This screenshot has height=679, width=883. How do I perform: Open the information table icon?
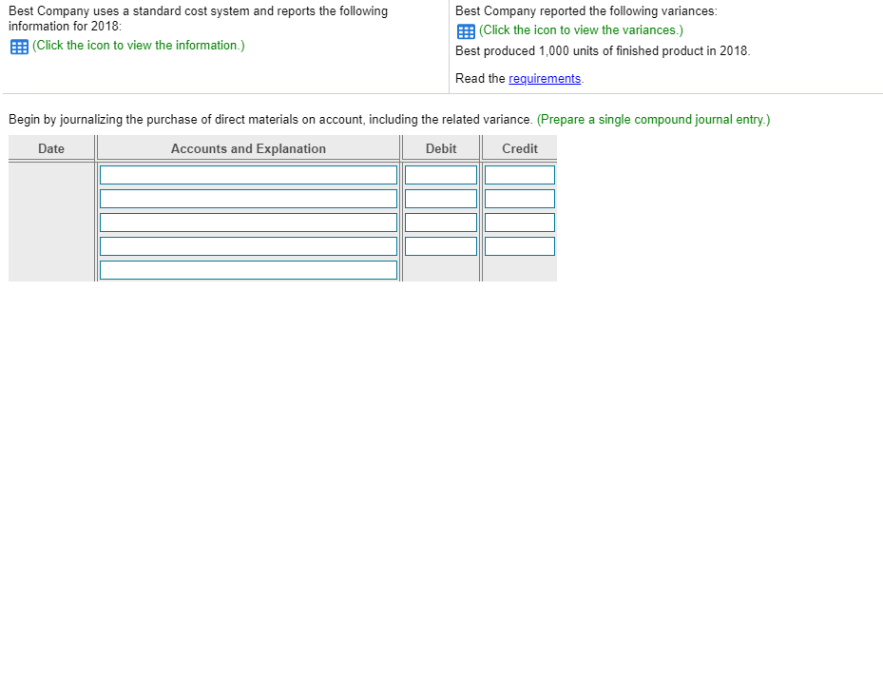tap(19, 47)
